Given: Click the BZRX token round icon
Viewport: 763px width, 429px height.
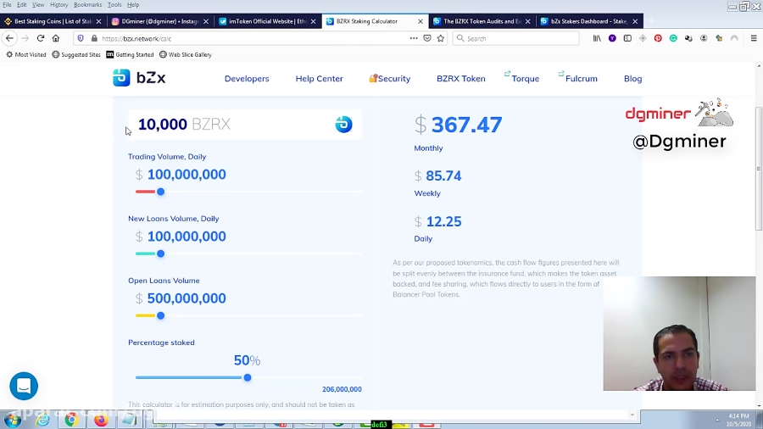Looking at the screenshot, I should point(343,125).
